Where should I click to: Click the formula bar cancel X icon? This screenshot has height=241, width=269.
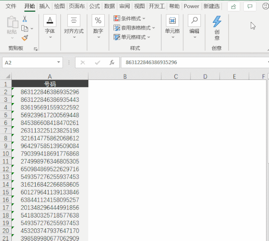point(83,63)
